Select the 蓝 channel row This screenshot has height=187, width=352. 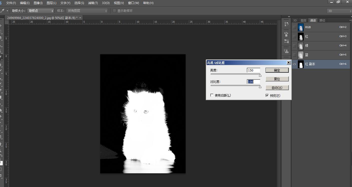click(321, 55)
